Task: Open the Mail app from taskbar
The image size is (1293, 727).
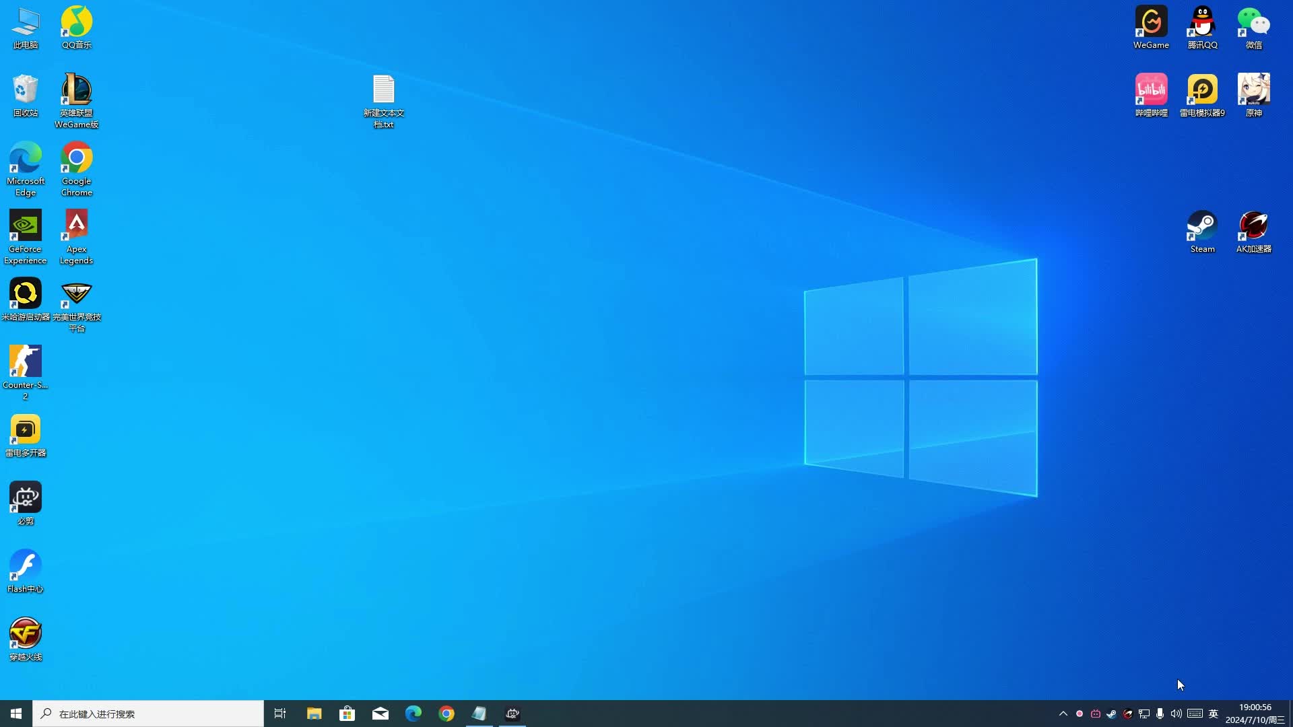Action: click(380, 714)
